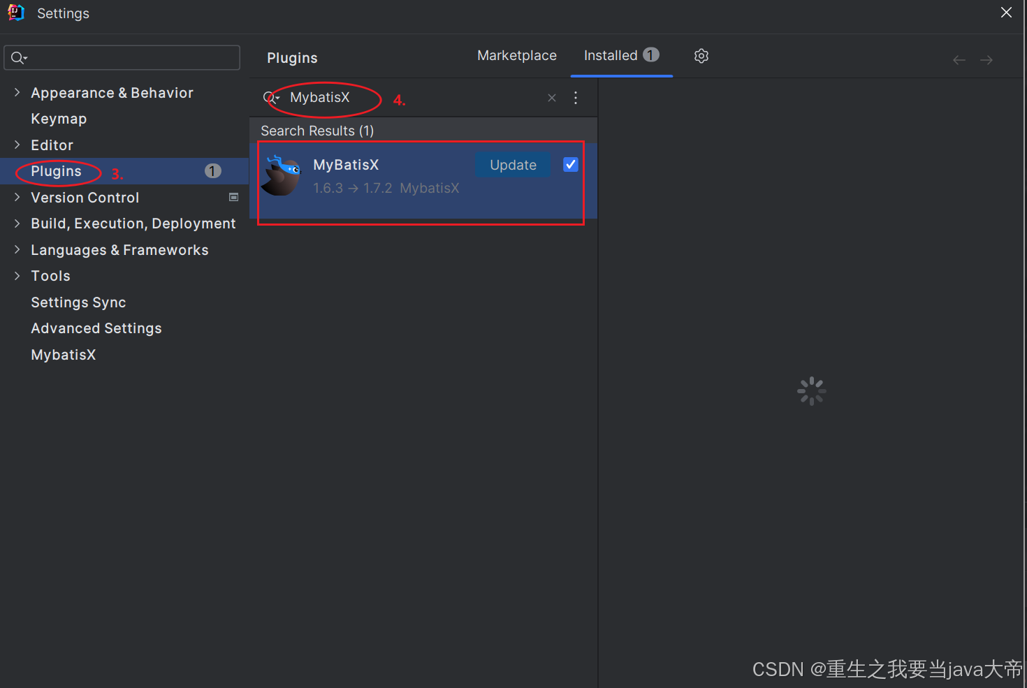Switch to the Marketplace tab

[517, 55]
